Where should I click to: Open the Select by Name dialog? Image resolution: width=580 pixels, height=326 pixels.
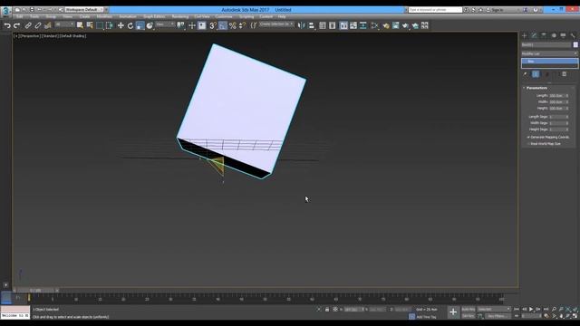click(90, 25)
